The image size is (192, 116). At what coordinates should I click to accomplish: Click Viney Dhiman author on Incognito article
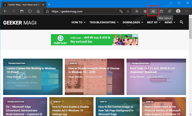76,77
